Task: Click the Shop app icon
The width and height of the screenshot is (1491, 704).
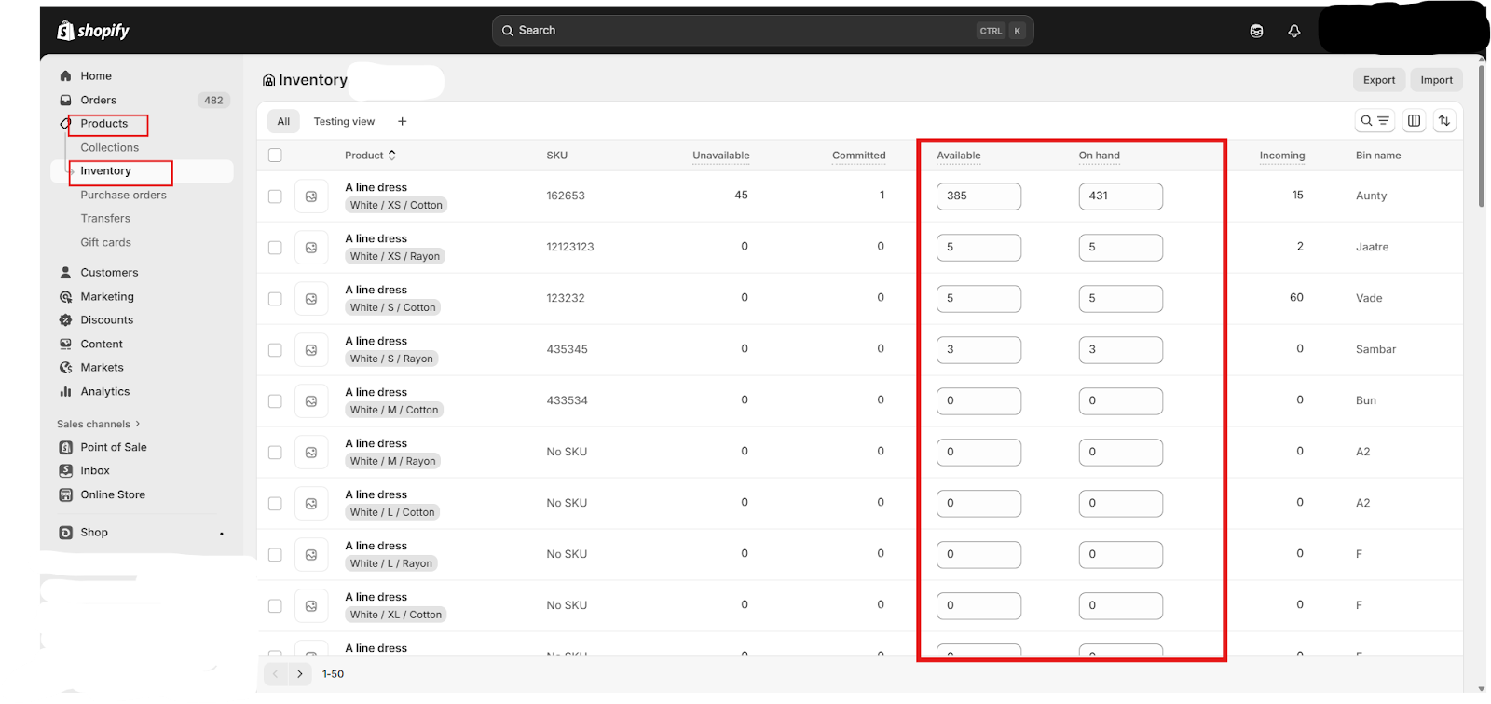Action: 65,533
